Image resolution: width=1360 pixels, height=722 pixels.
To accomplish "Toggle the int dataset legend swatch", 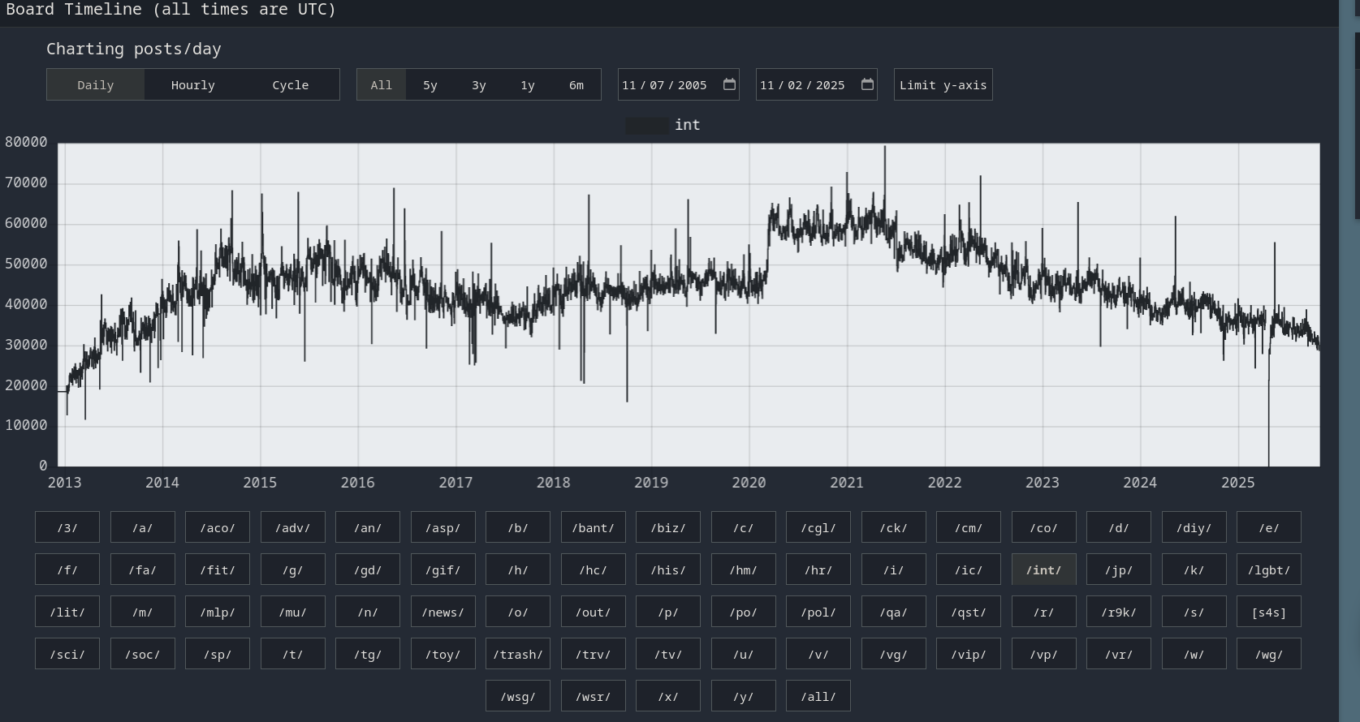I will click(x=647, y=125).
